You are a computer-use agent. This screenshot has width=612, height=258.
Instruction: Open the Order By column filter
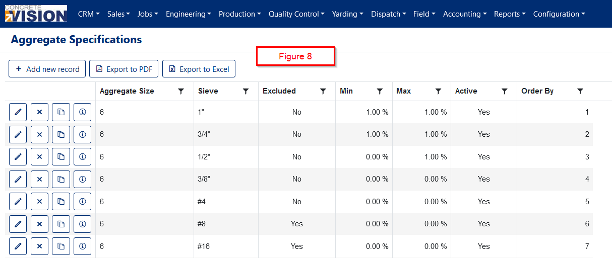point(580,92)
